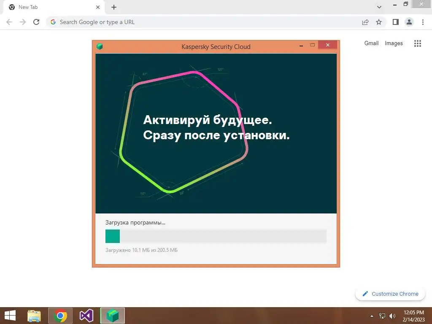Viewport: 432px width, 324px height.
Task: Click the 'Активируй будущее.' headline
Action: pyautogui.click(x=208, y=120)
